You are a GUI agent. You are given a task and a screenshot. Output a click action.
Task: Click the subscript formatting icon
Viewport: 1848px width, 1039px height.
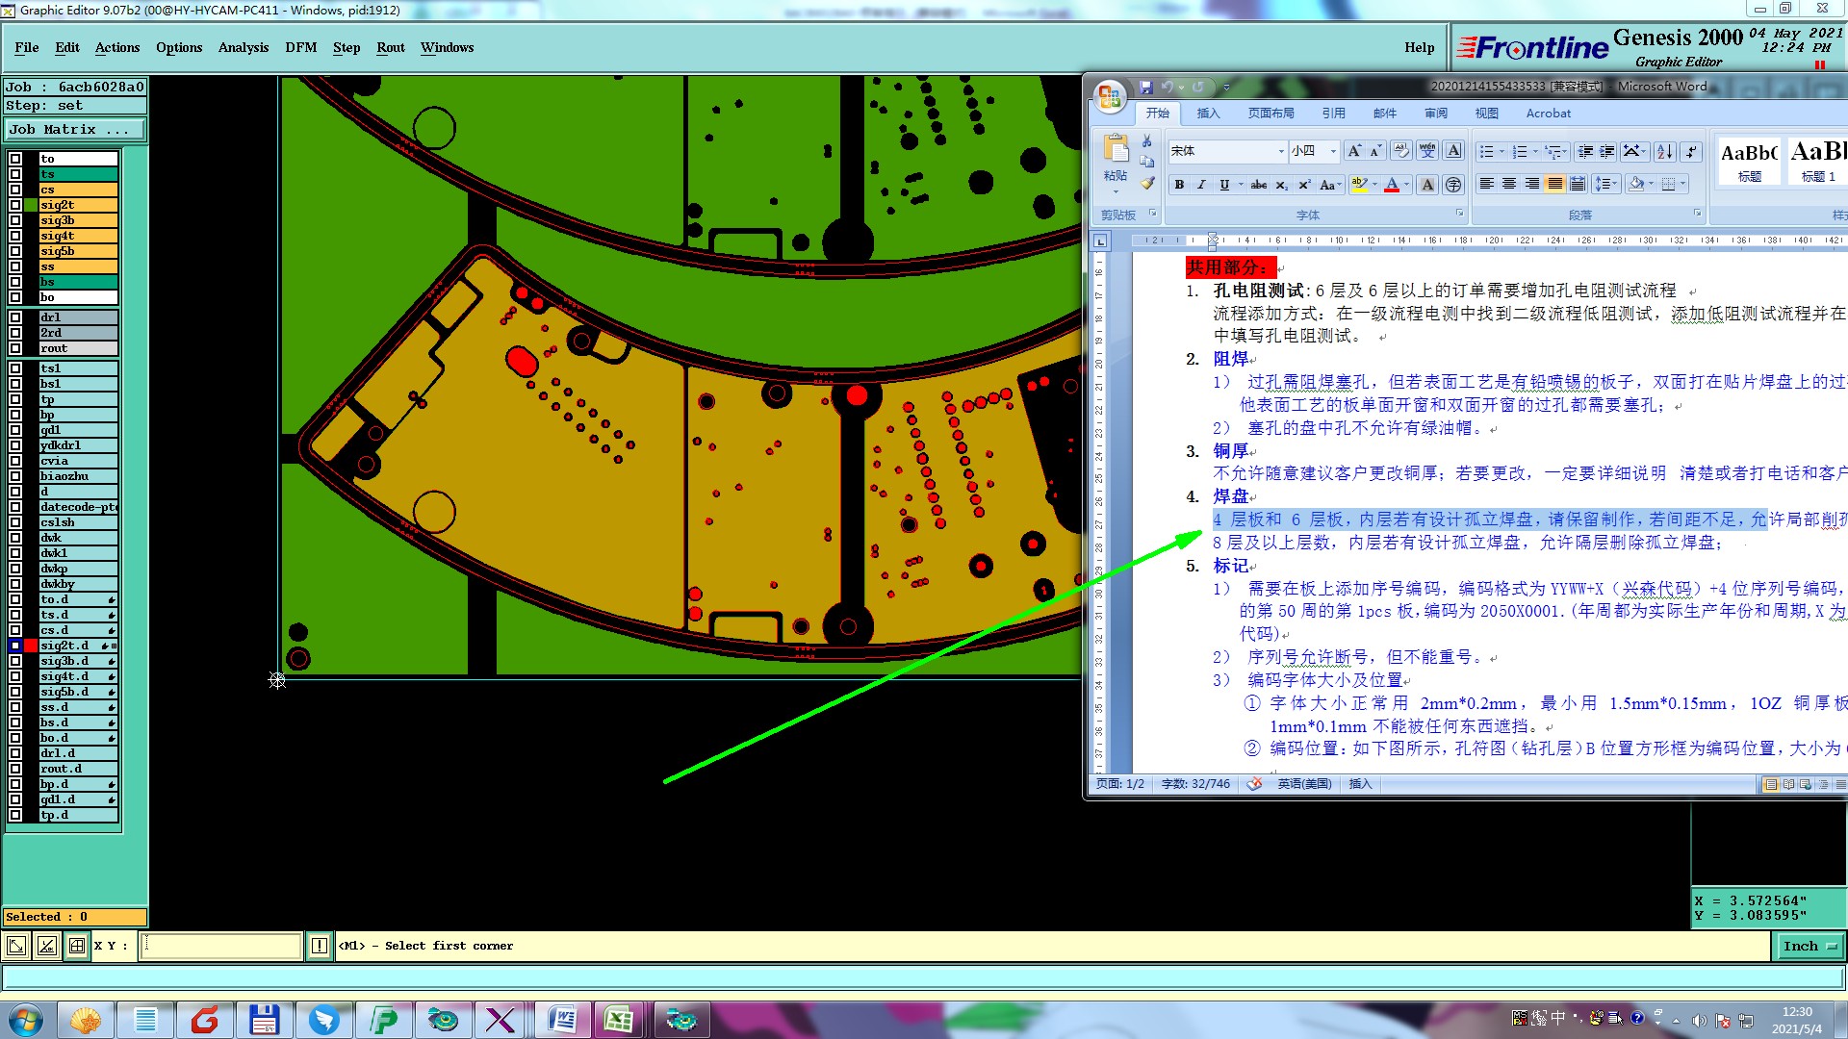(1281, 185)
